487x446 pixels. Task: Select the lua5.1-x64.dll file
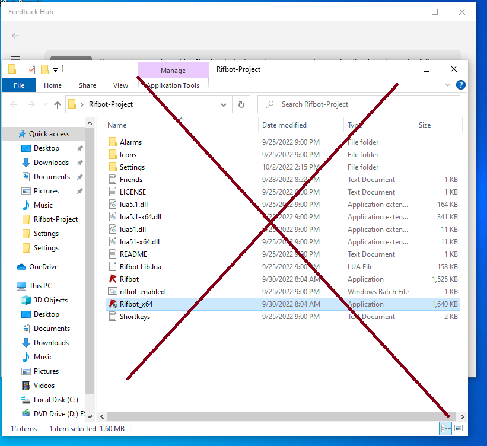(141, 217)
